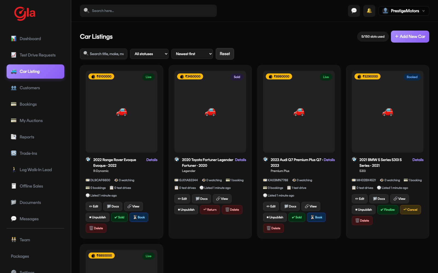The height and width of the screenshot is (273, 438).
Task: Click the Sold status badge on Fortuner card
Action: pos(237,77)
